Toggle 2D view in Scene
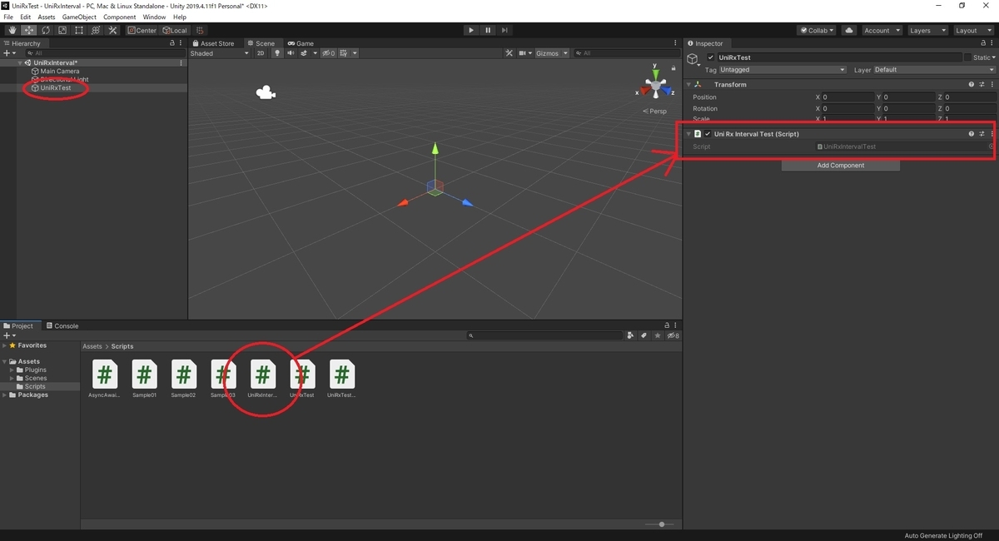The image size is (999, 541). 260,53
